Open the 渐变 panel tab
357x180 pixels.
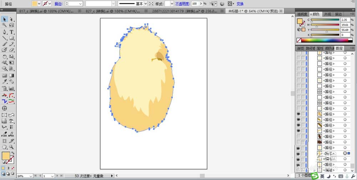(300, 48)
